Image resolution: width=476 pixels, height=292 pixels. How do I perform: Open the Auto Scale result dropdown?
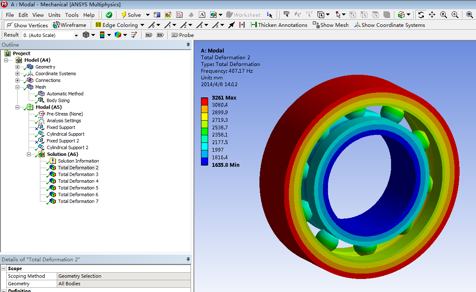click(x=76, y=35)
